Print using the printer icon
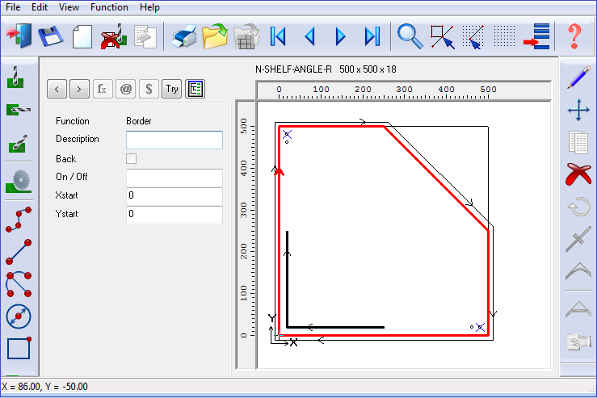The image size is (597, 398). point(184,37)
